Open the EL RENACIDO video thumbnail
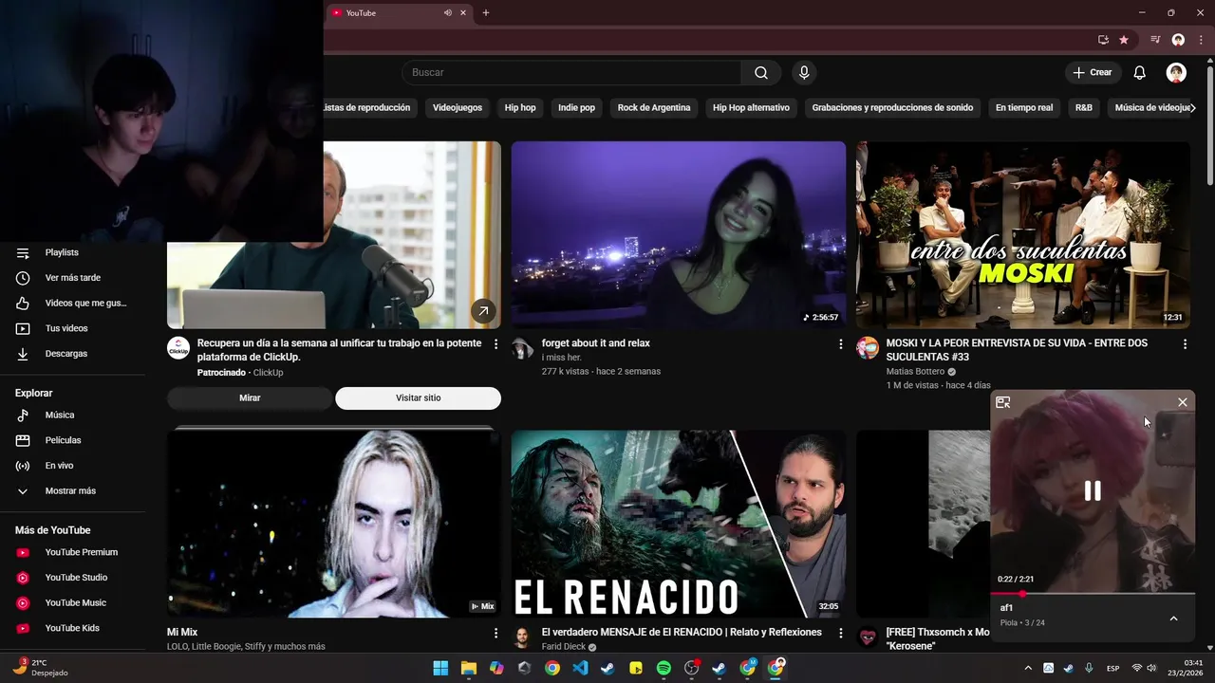Viewport: 1215px width, 683px height. pos(679,524)
